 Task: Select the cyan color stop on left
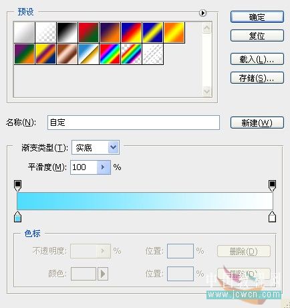click(17, 217)
